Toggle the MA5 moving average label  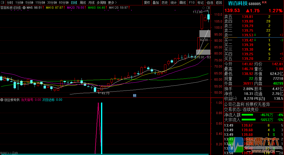click(34, 8)
